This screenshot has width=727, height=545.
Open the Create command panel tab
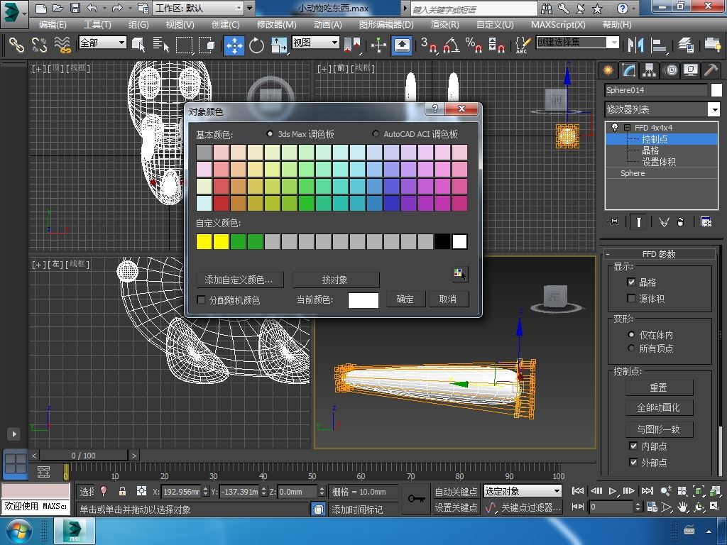(x=608, y=70)
